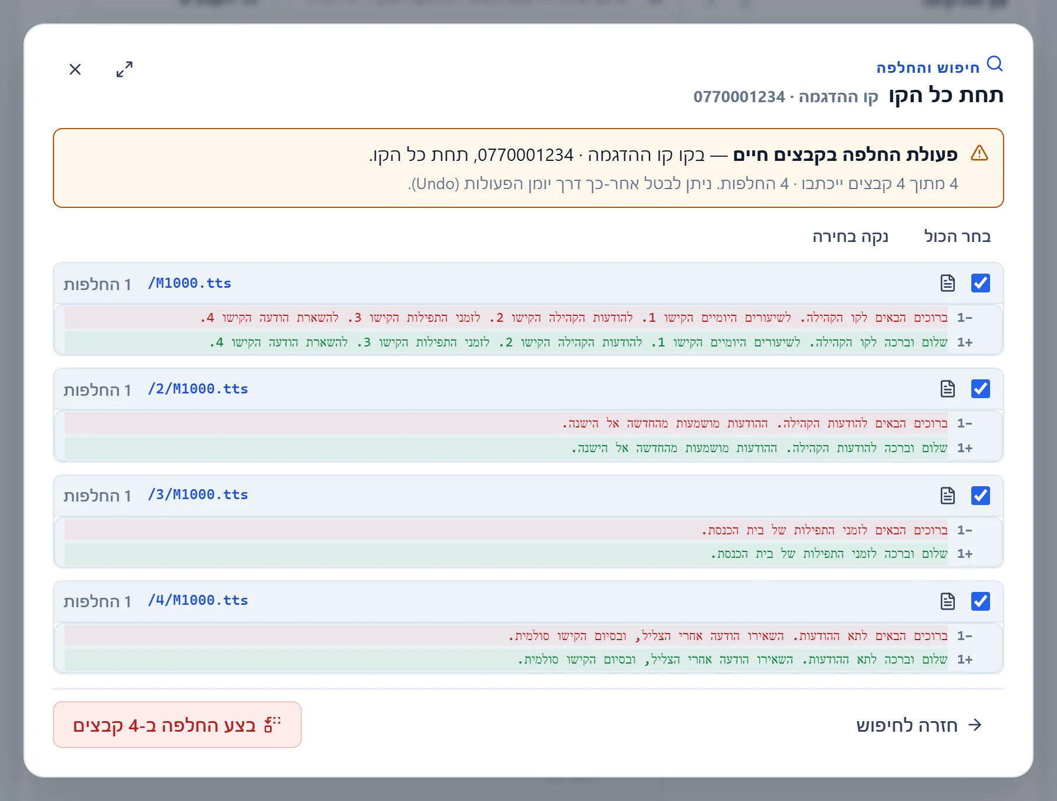Click the /4/M1000.tts file path
1057x801 pixels.
click(198, 600)
